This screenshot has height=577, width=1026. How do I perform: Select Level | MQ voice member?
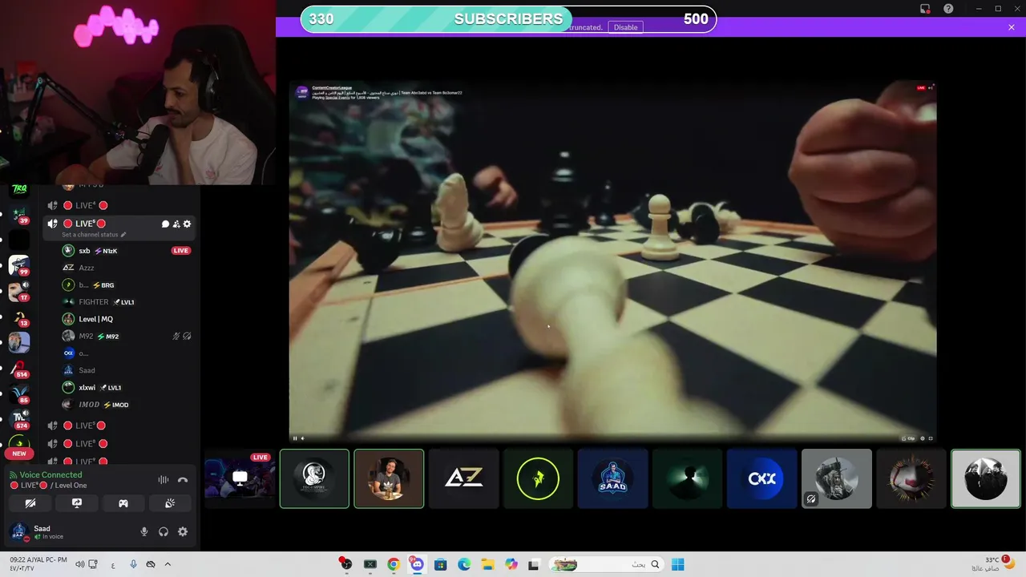119,319
